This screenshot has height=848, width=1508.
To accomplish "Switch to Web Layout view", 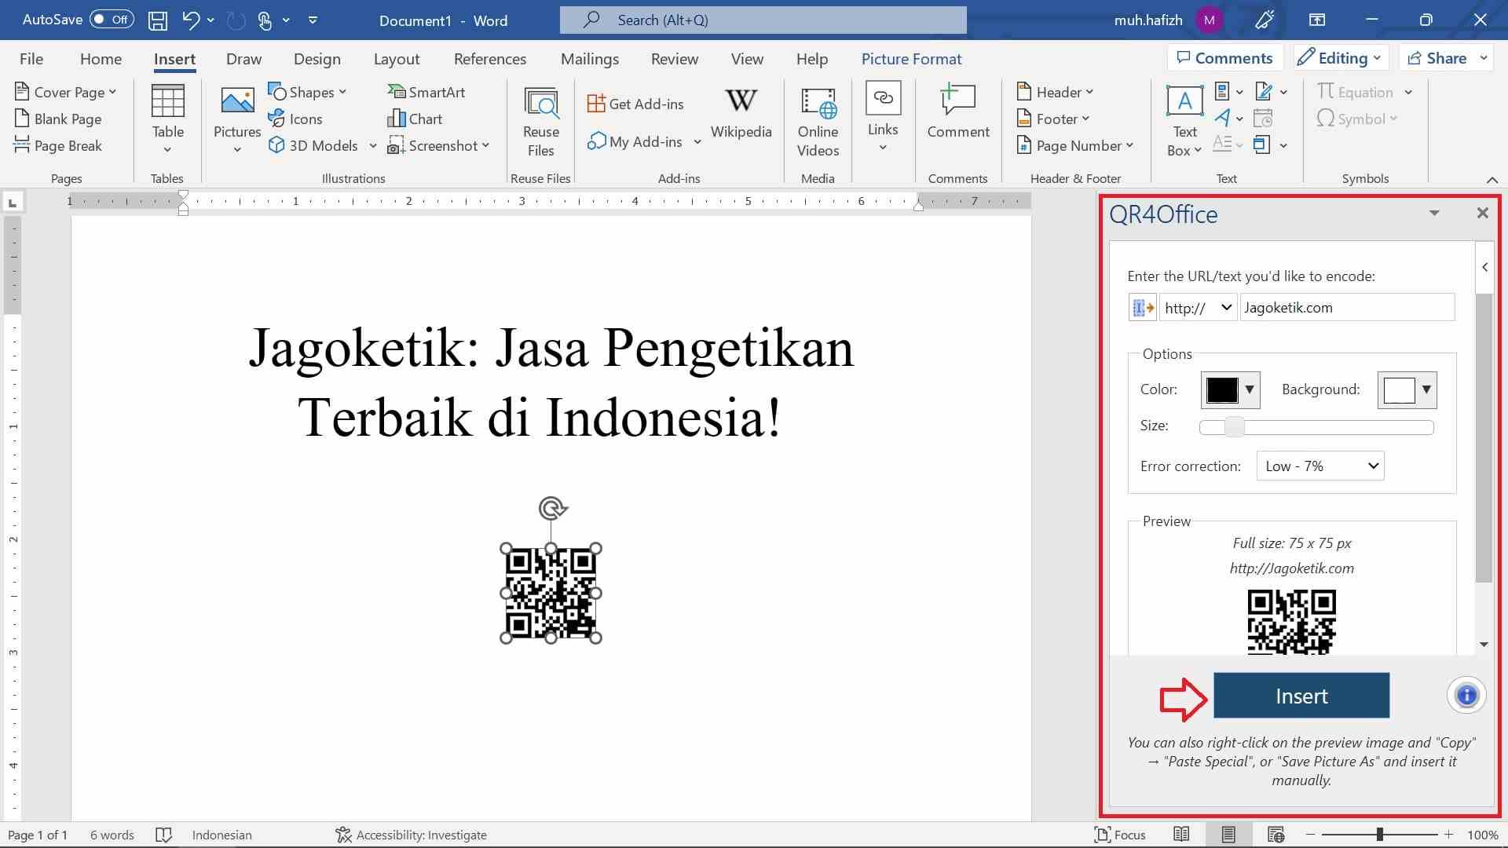I will click(1276, 835).
